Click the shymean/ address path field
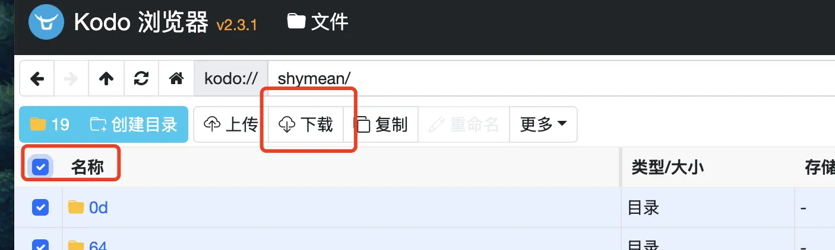The image size is (835, 250). pos(552,78)
